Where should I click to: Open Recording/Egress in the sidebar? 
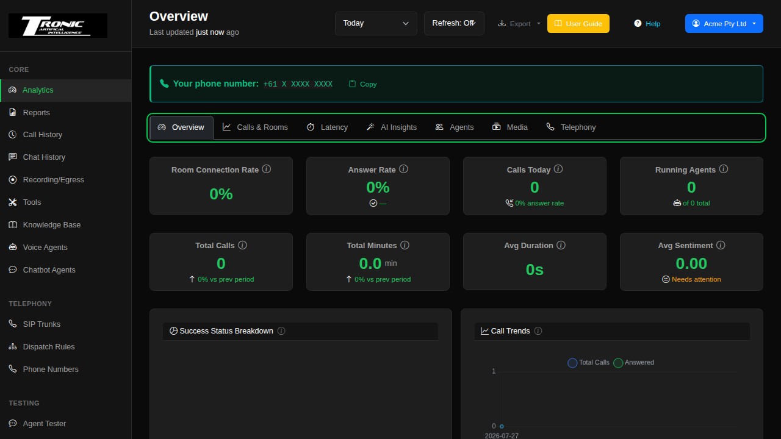pyautogui.click(x=65, y=180)
